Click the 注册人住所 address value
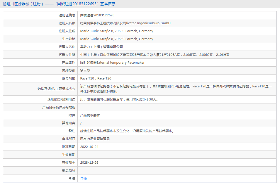The width and height of the screenshot is (280, 185). [x=116, y=31]
